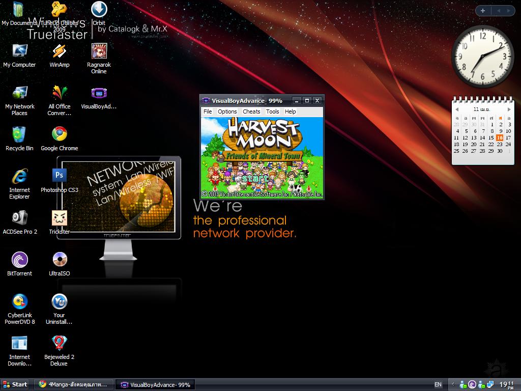
Task: Maximize the VisualBoyAdvance window
Action: [307, 100]
